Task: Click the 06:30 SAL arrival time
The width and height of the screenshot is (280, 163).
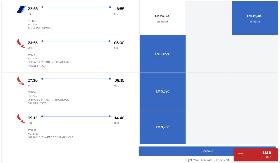Action: click(x=119, y=43)
